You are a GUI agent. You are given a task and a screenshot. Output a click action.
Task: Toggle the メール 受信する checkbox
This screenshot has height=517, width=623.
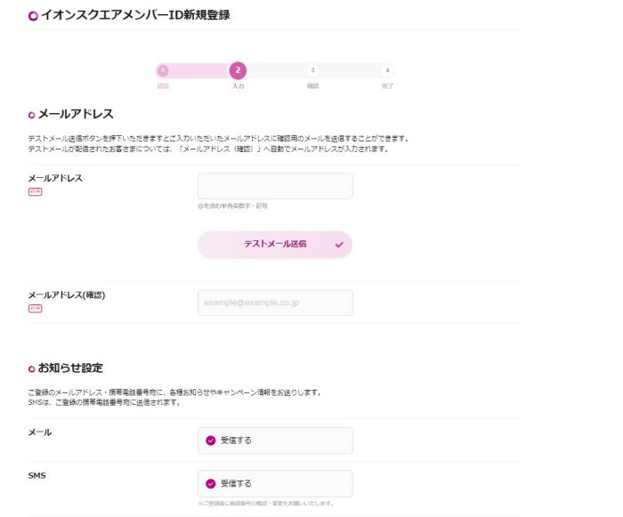211,440
